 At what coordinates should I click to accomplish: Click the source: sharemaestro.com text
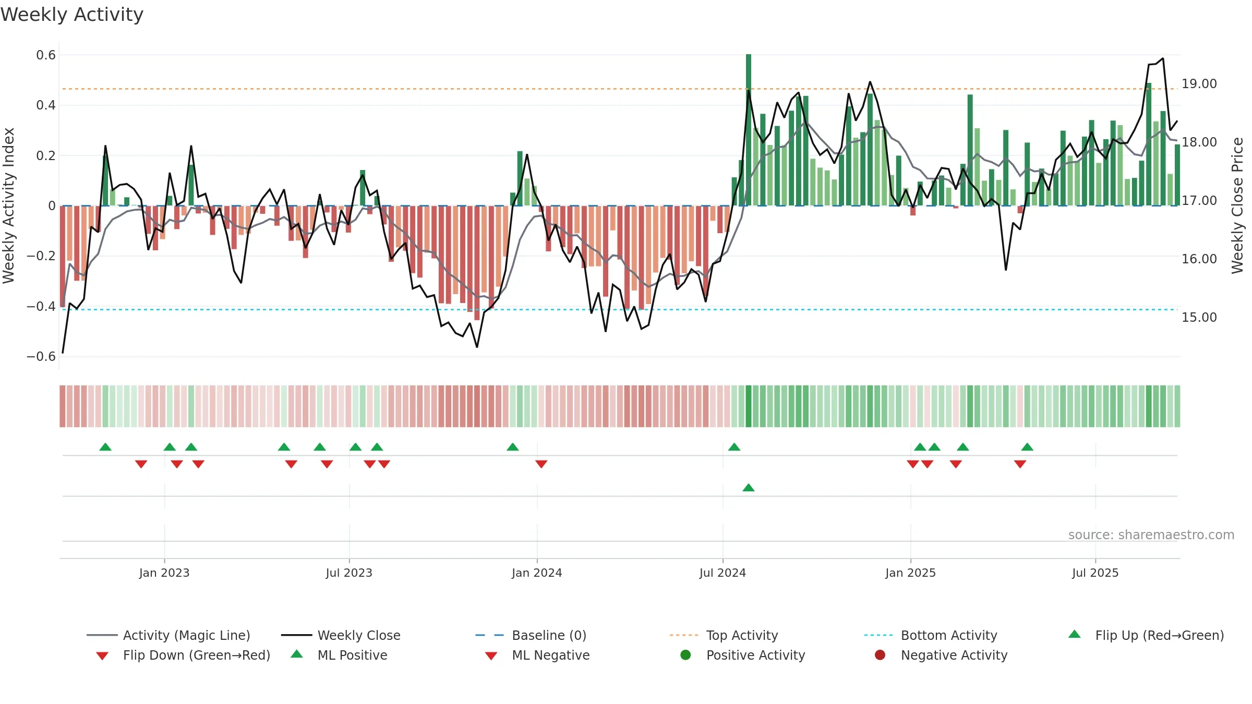pos(1151,535)
